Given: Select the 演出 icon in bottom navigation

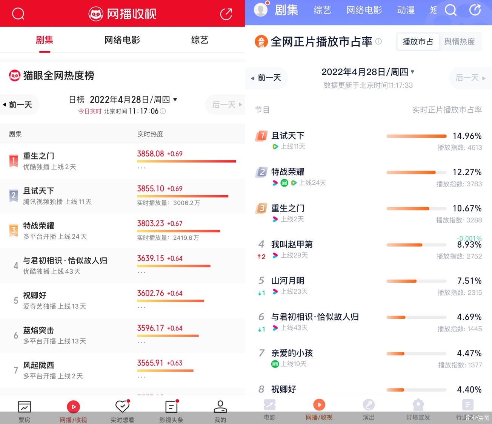Looking at the screenshot, I should point(369,409).
